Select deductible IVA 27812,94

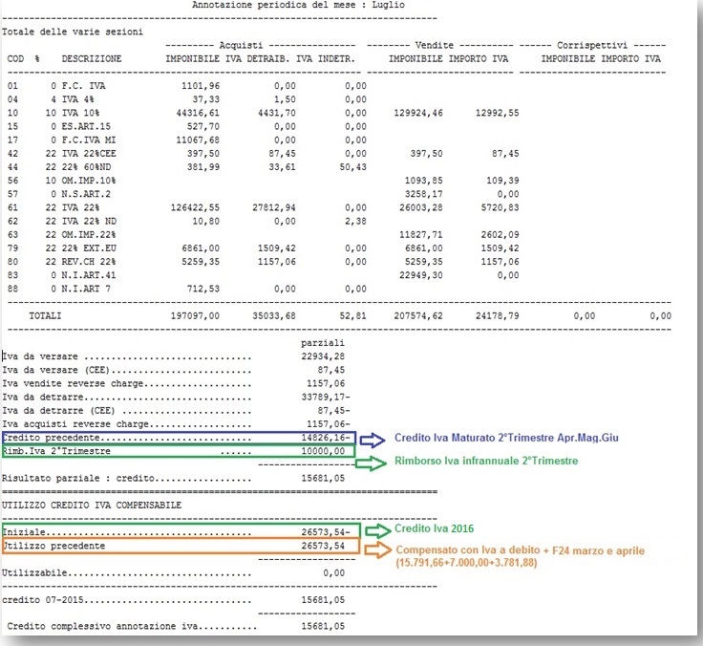(274, 207)
